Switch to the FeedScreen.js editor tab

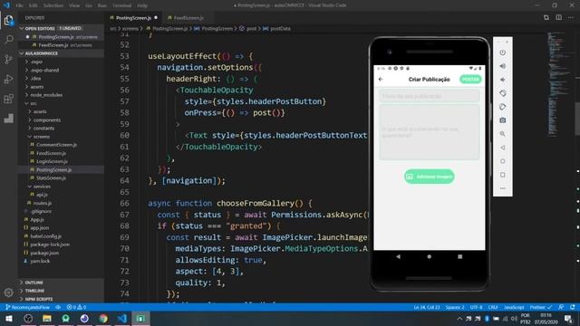point(188,18)
